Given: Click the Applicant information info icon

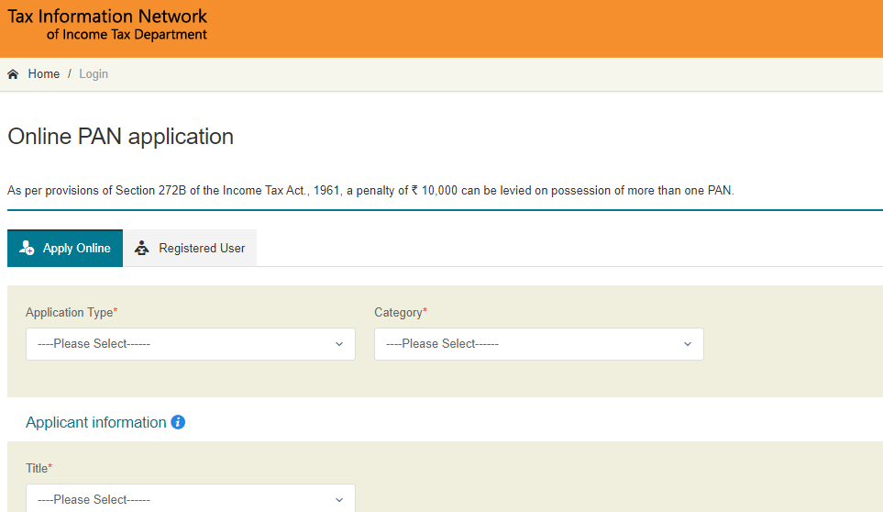Looking at the screenshot, I should (x=178, y=422).
